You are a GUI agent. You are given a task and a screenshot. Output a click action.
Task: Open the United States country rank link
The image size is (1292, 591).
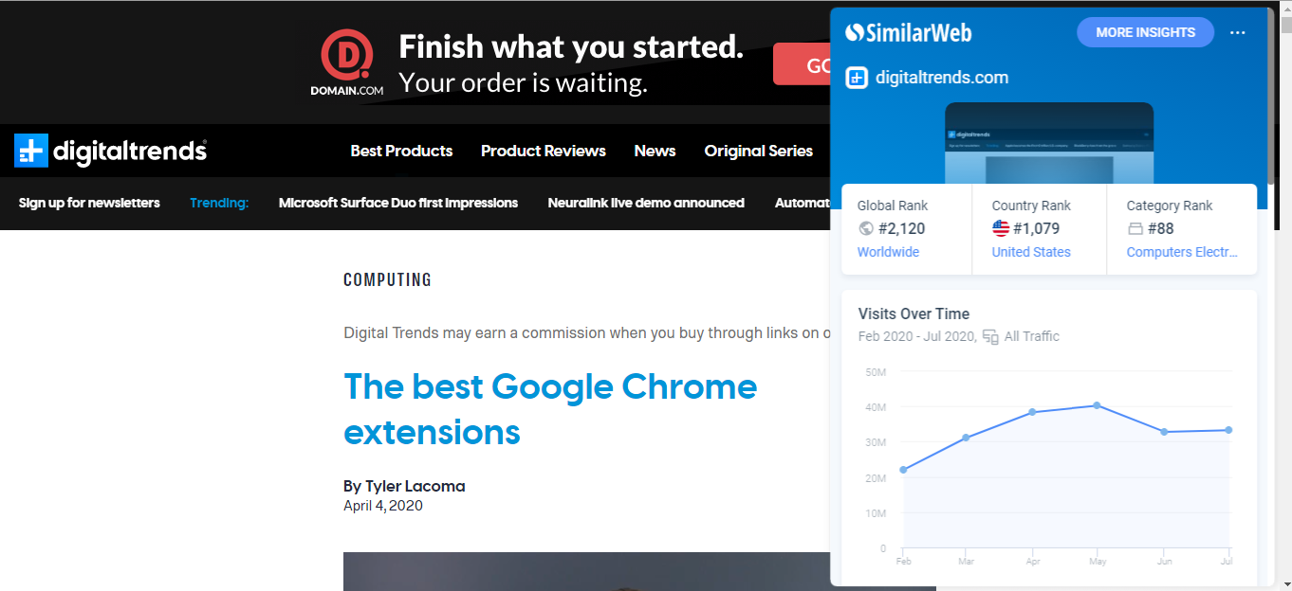pos(1031,252)
